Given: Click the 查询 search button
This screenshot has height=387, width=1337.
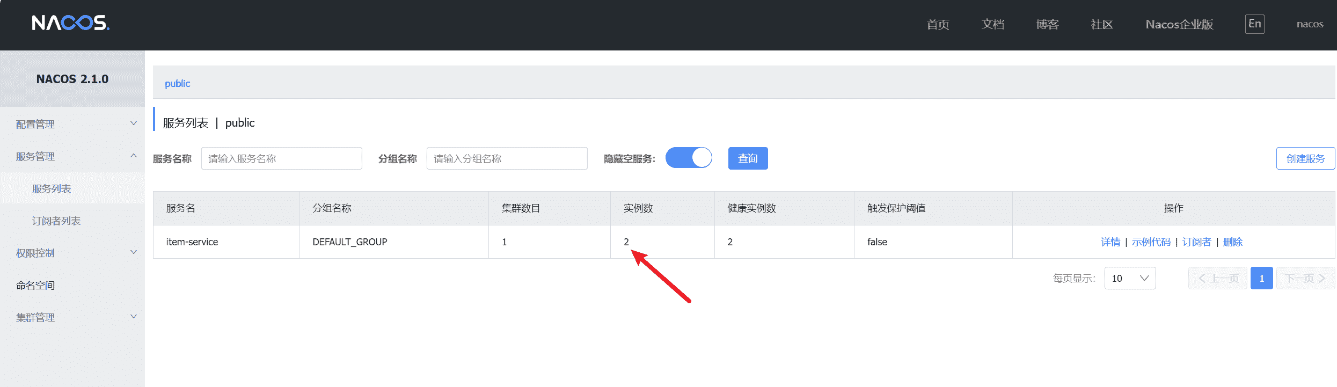Looking at the screenshot, I should coord(748,158).
